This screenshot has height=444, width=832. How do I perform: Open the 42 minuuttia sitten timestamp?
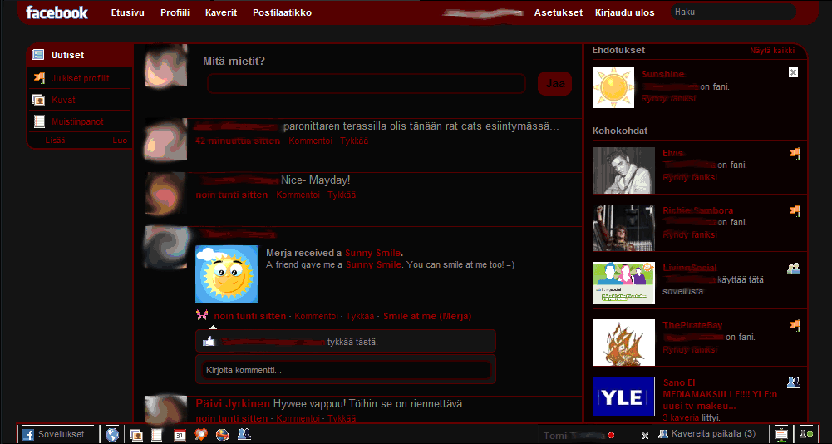[x=238, y=141]
